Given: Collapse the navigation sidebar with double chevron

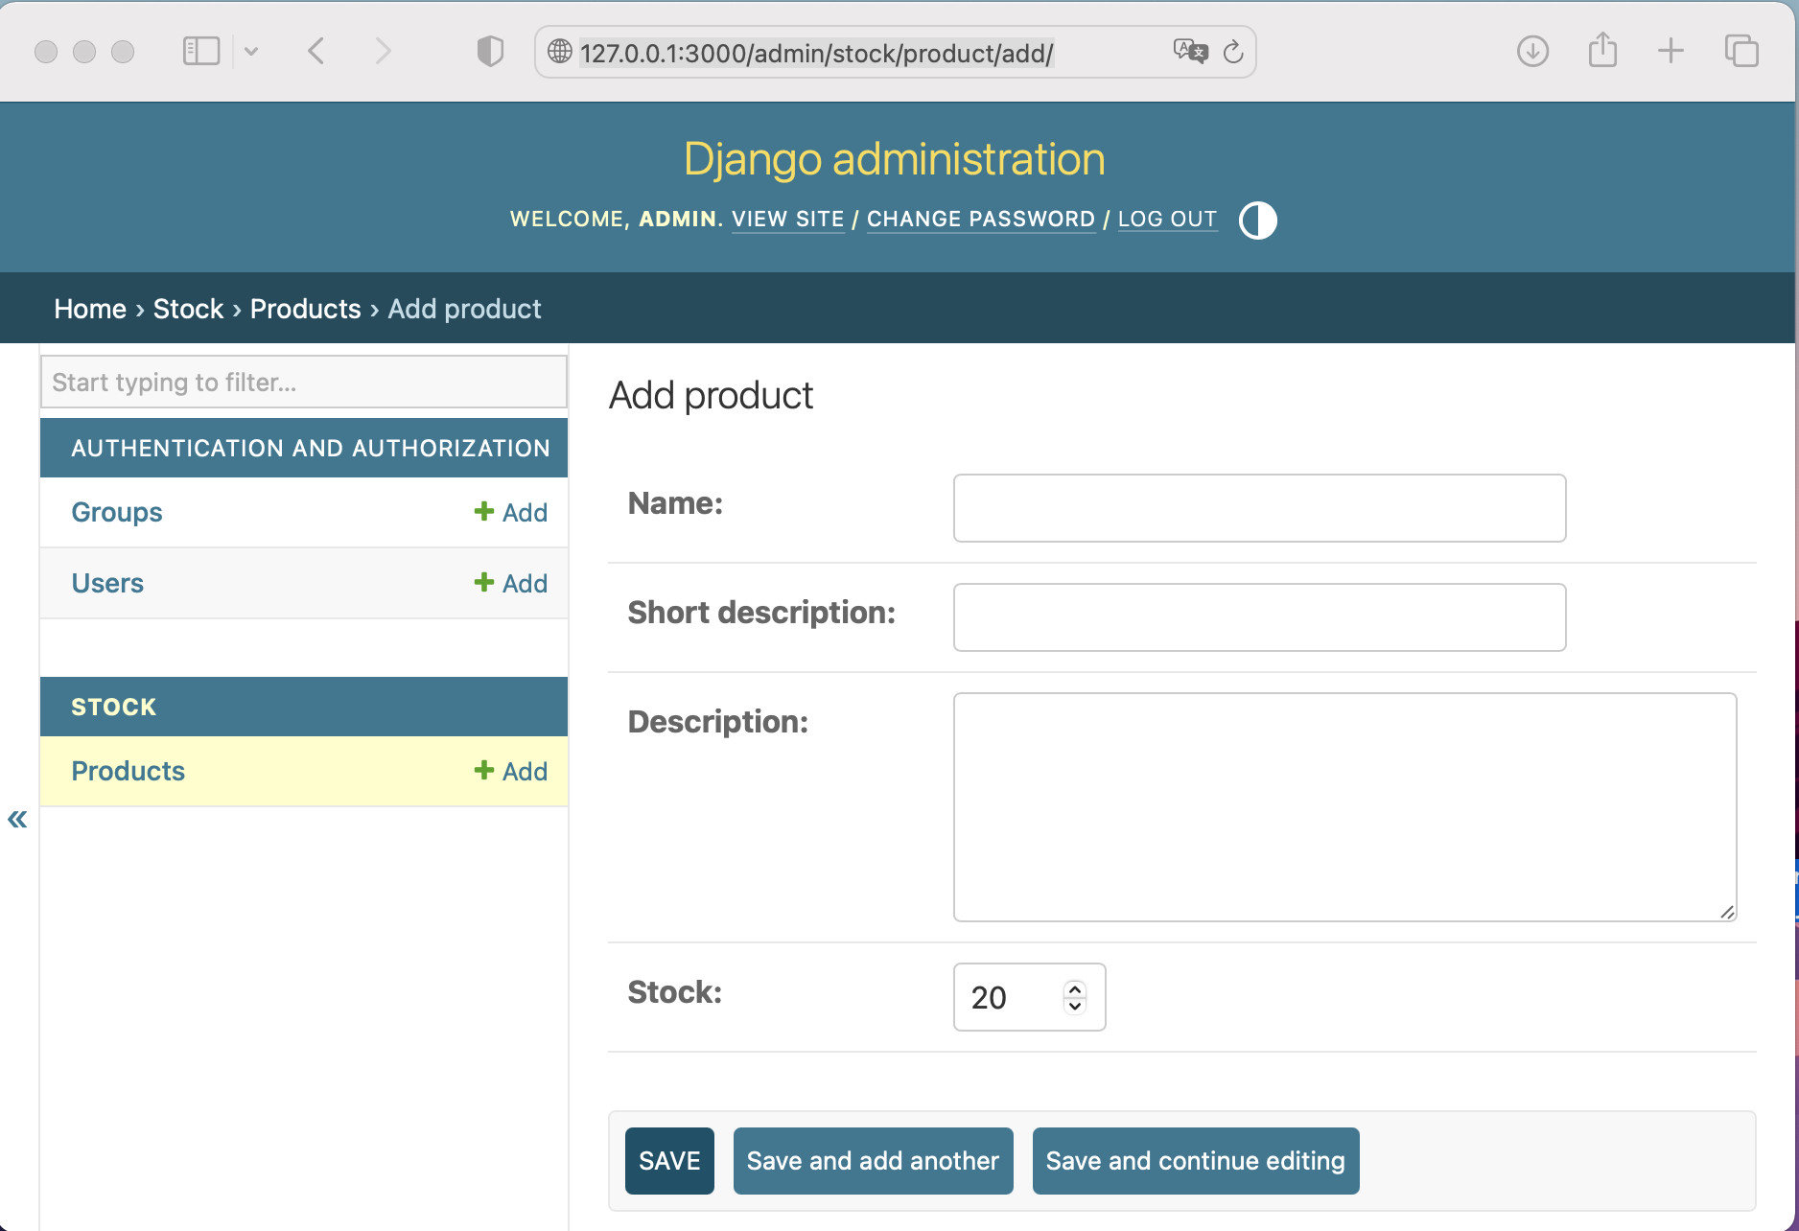Looking at the screenshot, I should 17,820.
